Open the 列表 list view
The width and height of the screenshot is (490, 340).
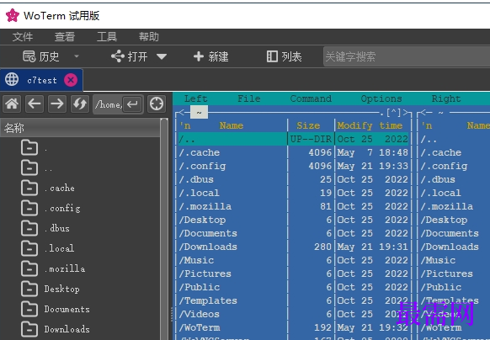coord(284,56)
